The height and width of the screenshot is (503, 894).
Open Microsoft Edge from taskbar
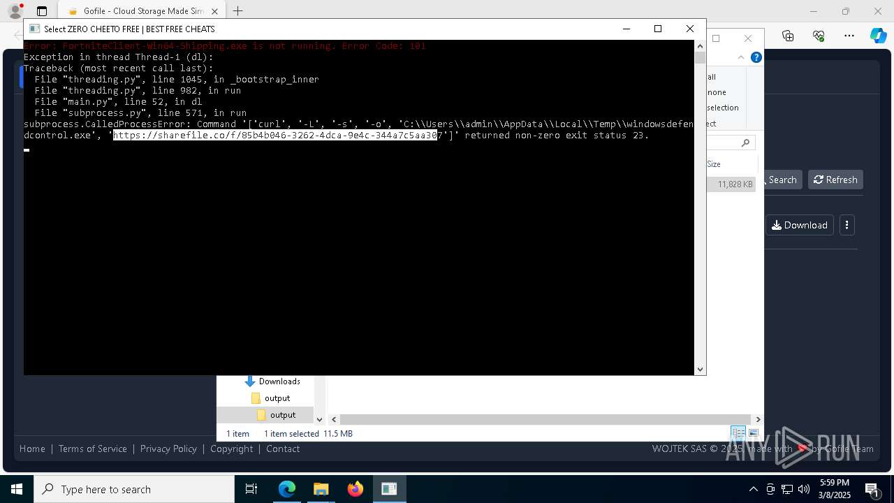pyautogui.click(x=287, y=489)
